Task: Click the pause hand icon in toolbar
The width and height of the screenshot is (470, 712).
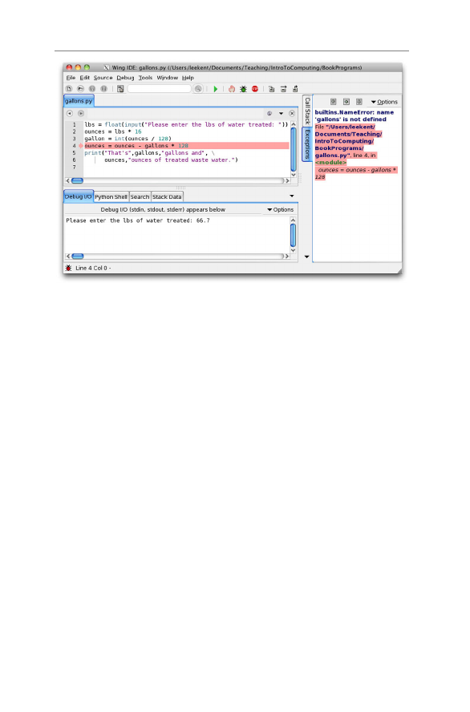Action: 232,89
